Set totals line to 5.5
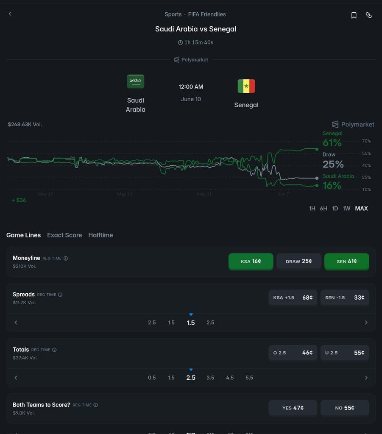The image size is (382, 434). tap(249, 378)
